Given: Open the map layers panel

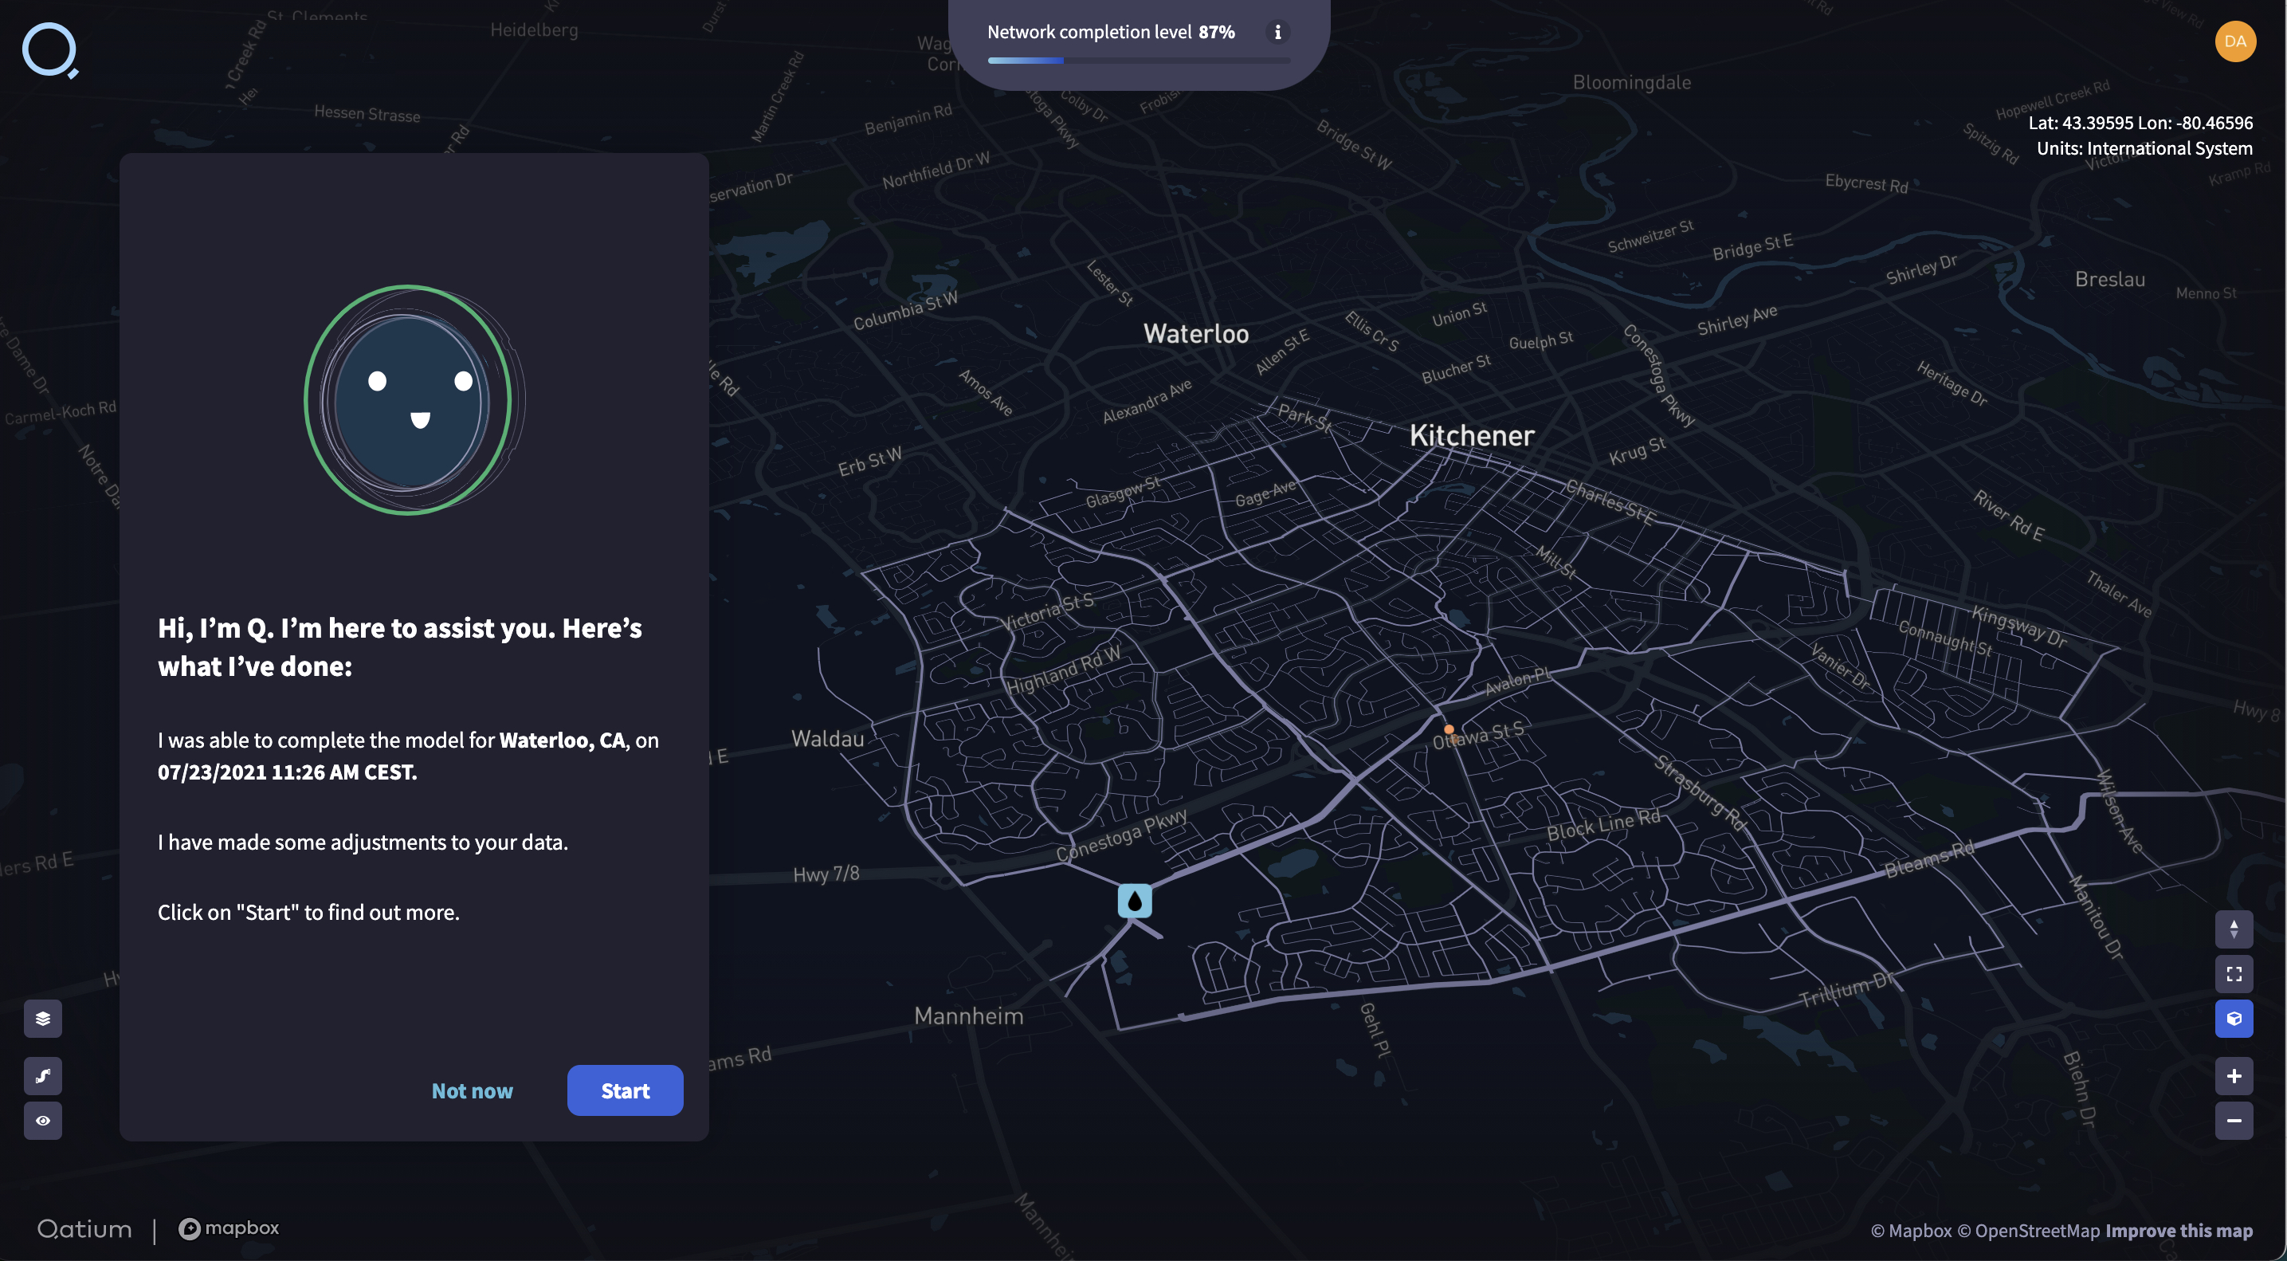Looking at the screenshot, I should (42, 1019).
